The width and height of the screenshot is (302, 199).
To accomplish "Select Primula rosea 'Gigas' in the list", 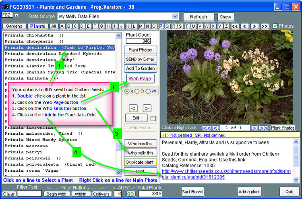I will tap(60, 171).
